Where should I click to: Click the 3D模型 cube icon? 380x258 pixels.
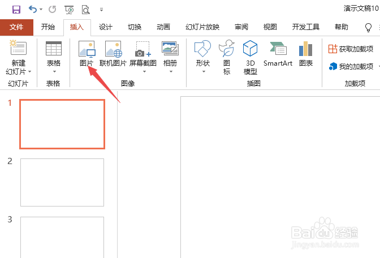tap(250, 49)
